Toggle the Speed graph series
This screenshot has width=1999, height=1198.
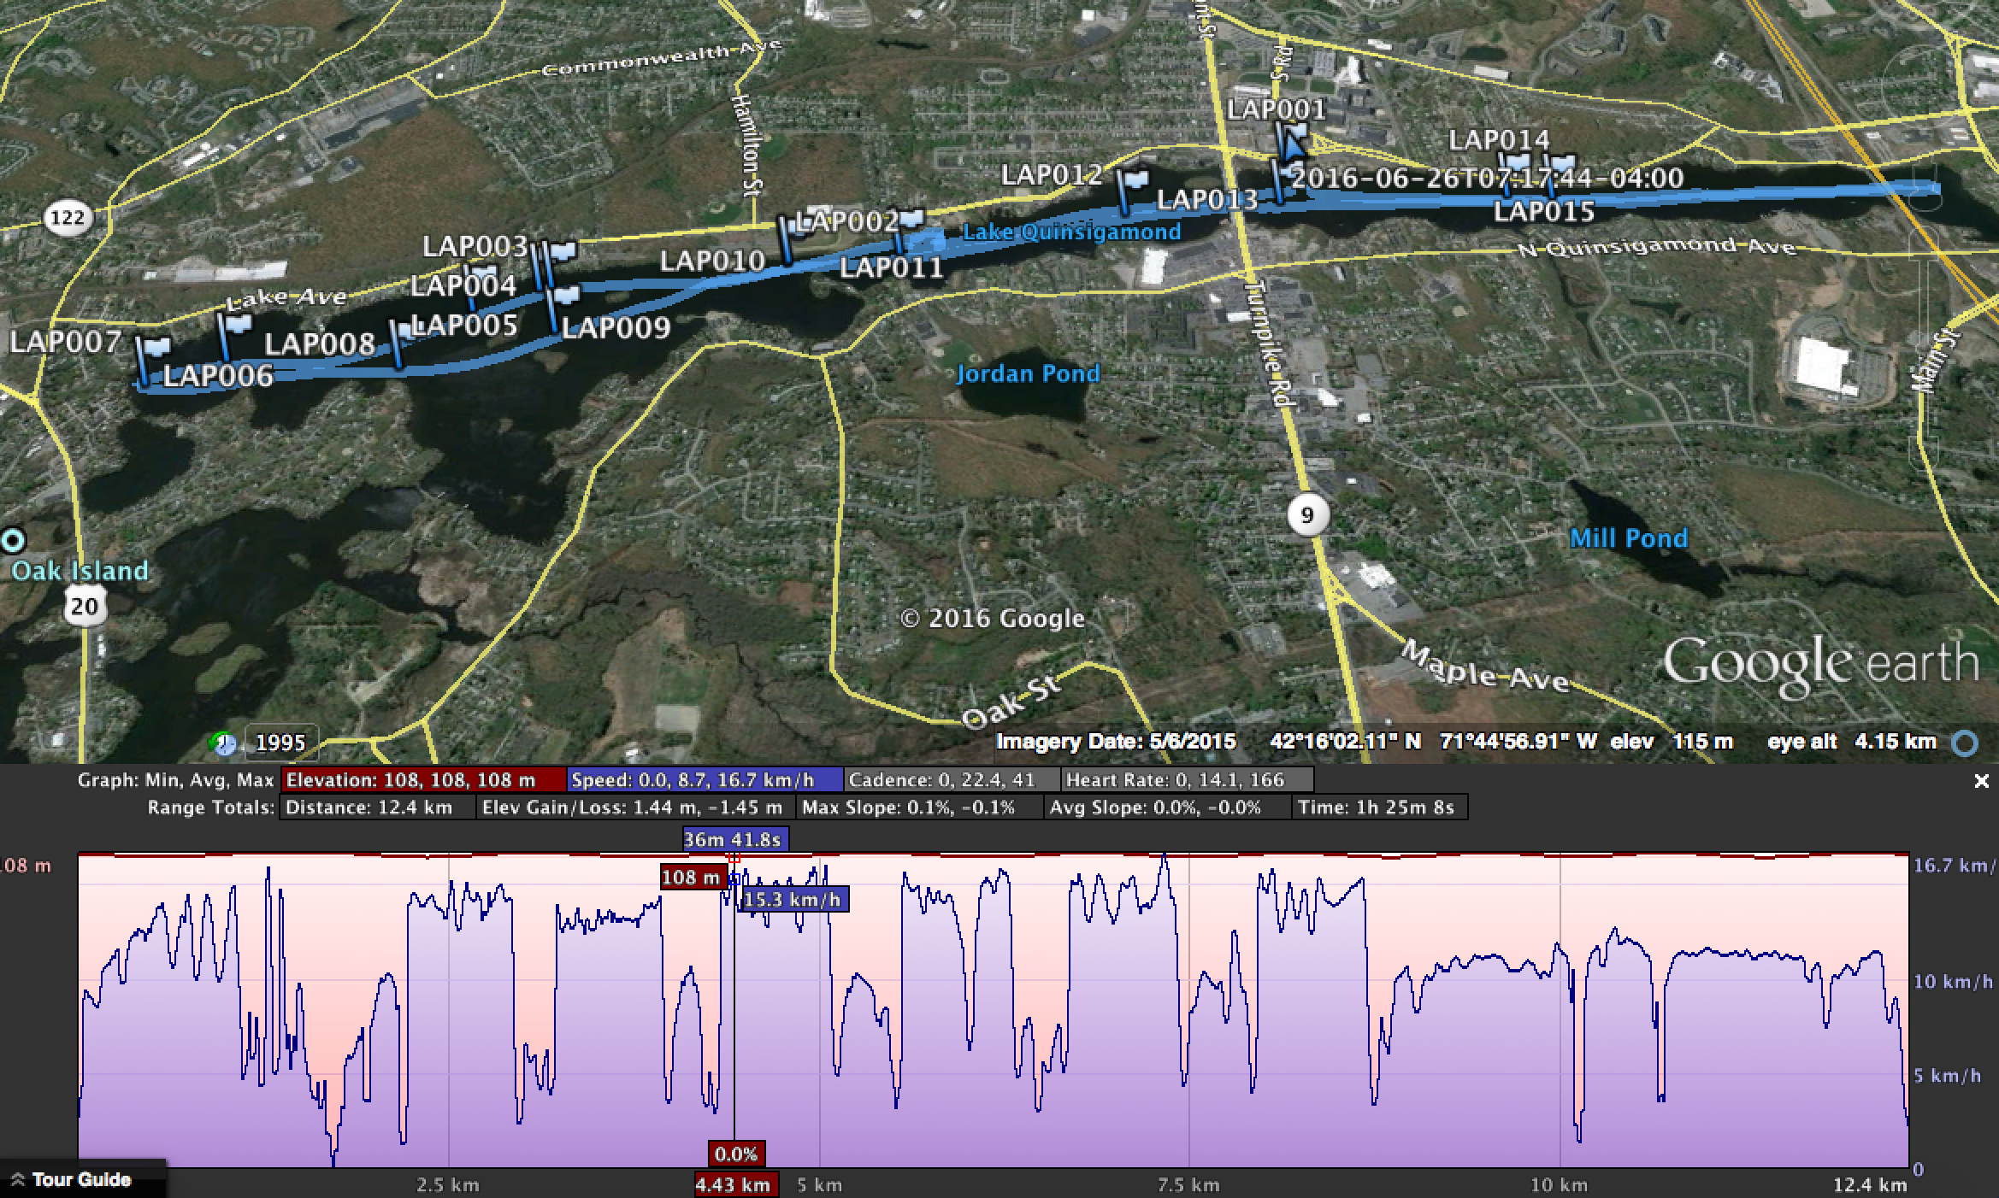705,780
